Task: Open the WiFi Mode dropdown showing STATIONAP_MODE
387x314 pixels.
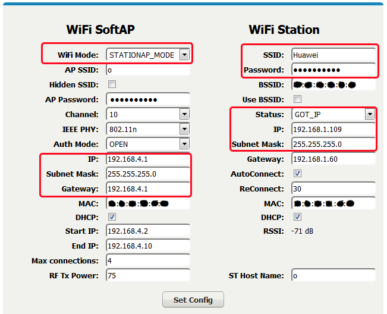Action: click(148, 55)
